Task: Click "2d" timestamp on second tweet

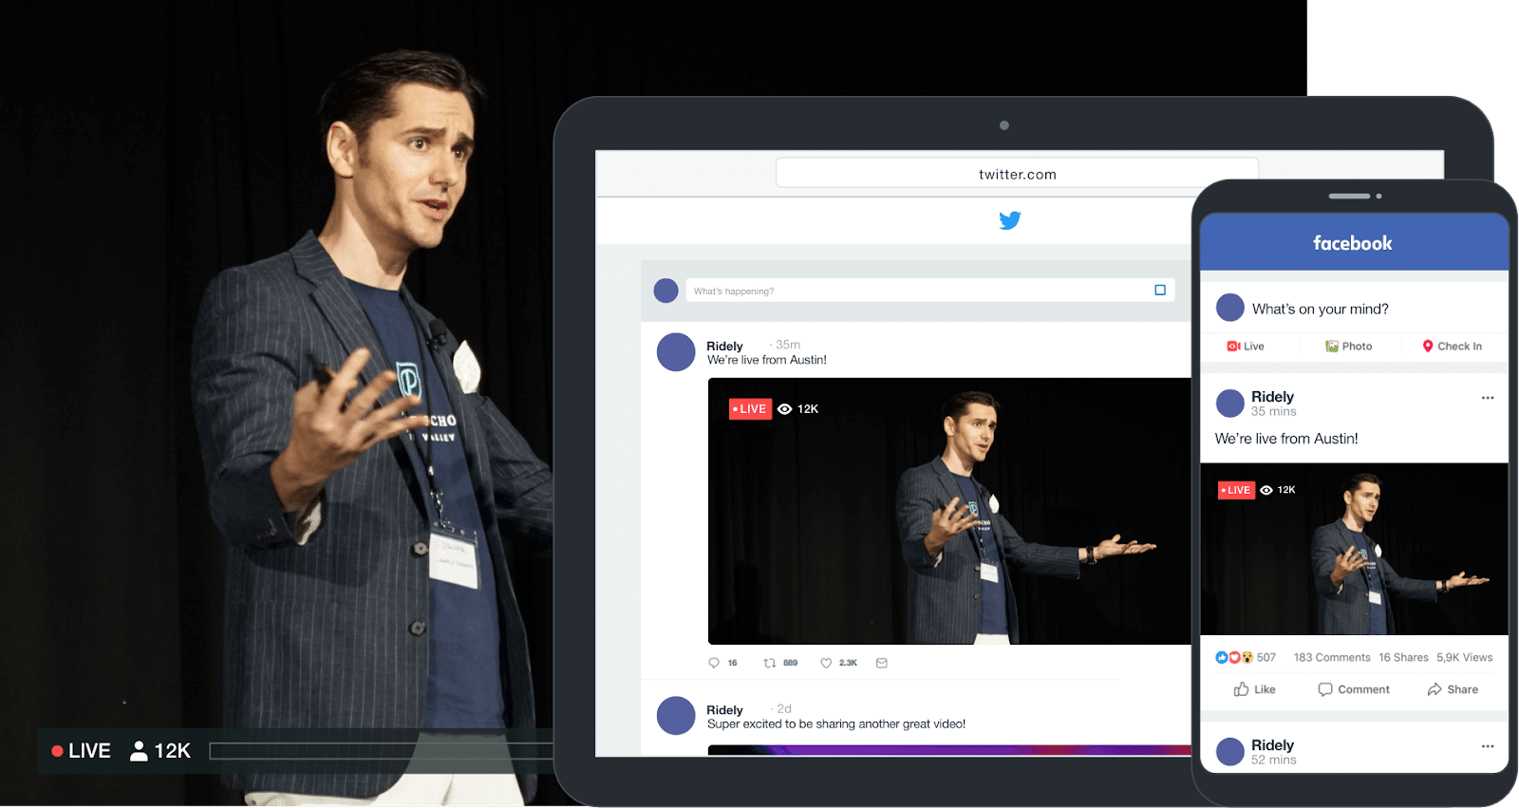Action: 784,708
